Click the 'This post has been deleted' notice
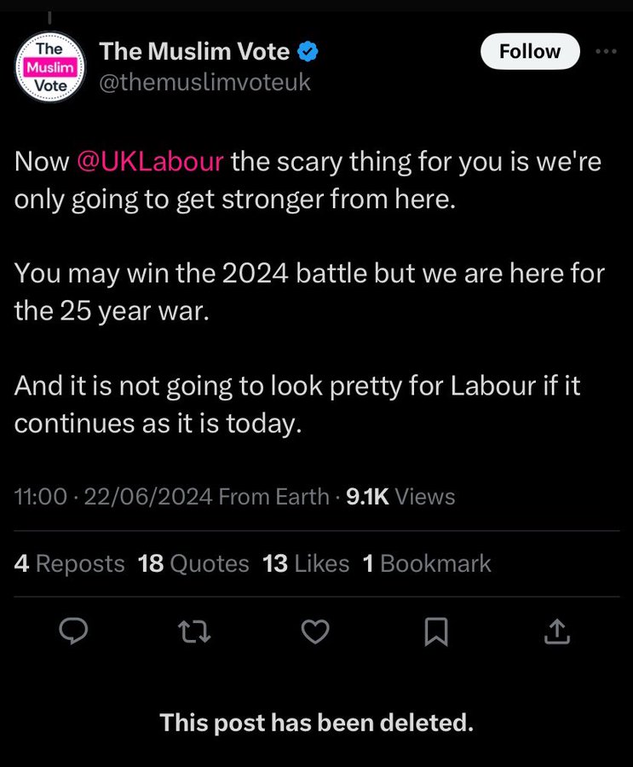This screenshot has width=633, height=767. click(317, 723)
